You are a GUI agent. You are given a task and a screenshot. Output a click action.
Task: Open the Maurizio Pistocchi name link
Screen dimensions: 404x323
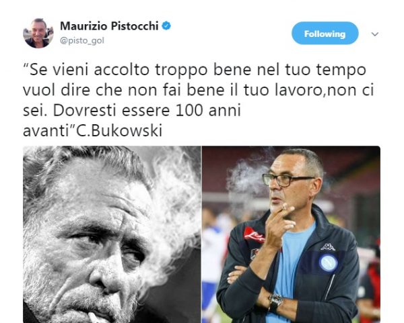click(x=109, y=26)
